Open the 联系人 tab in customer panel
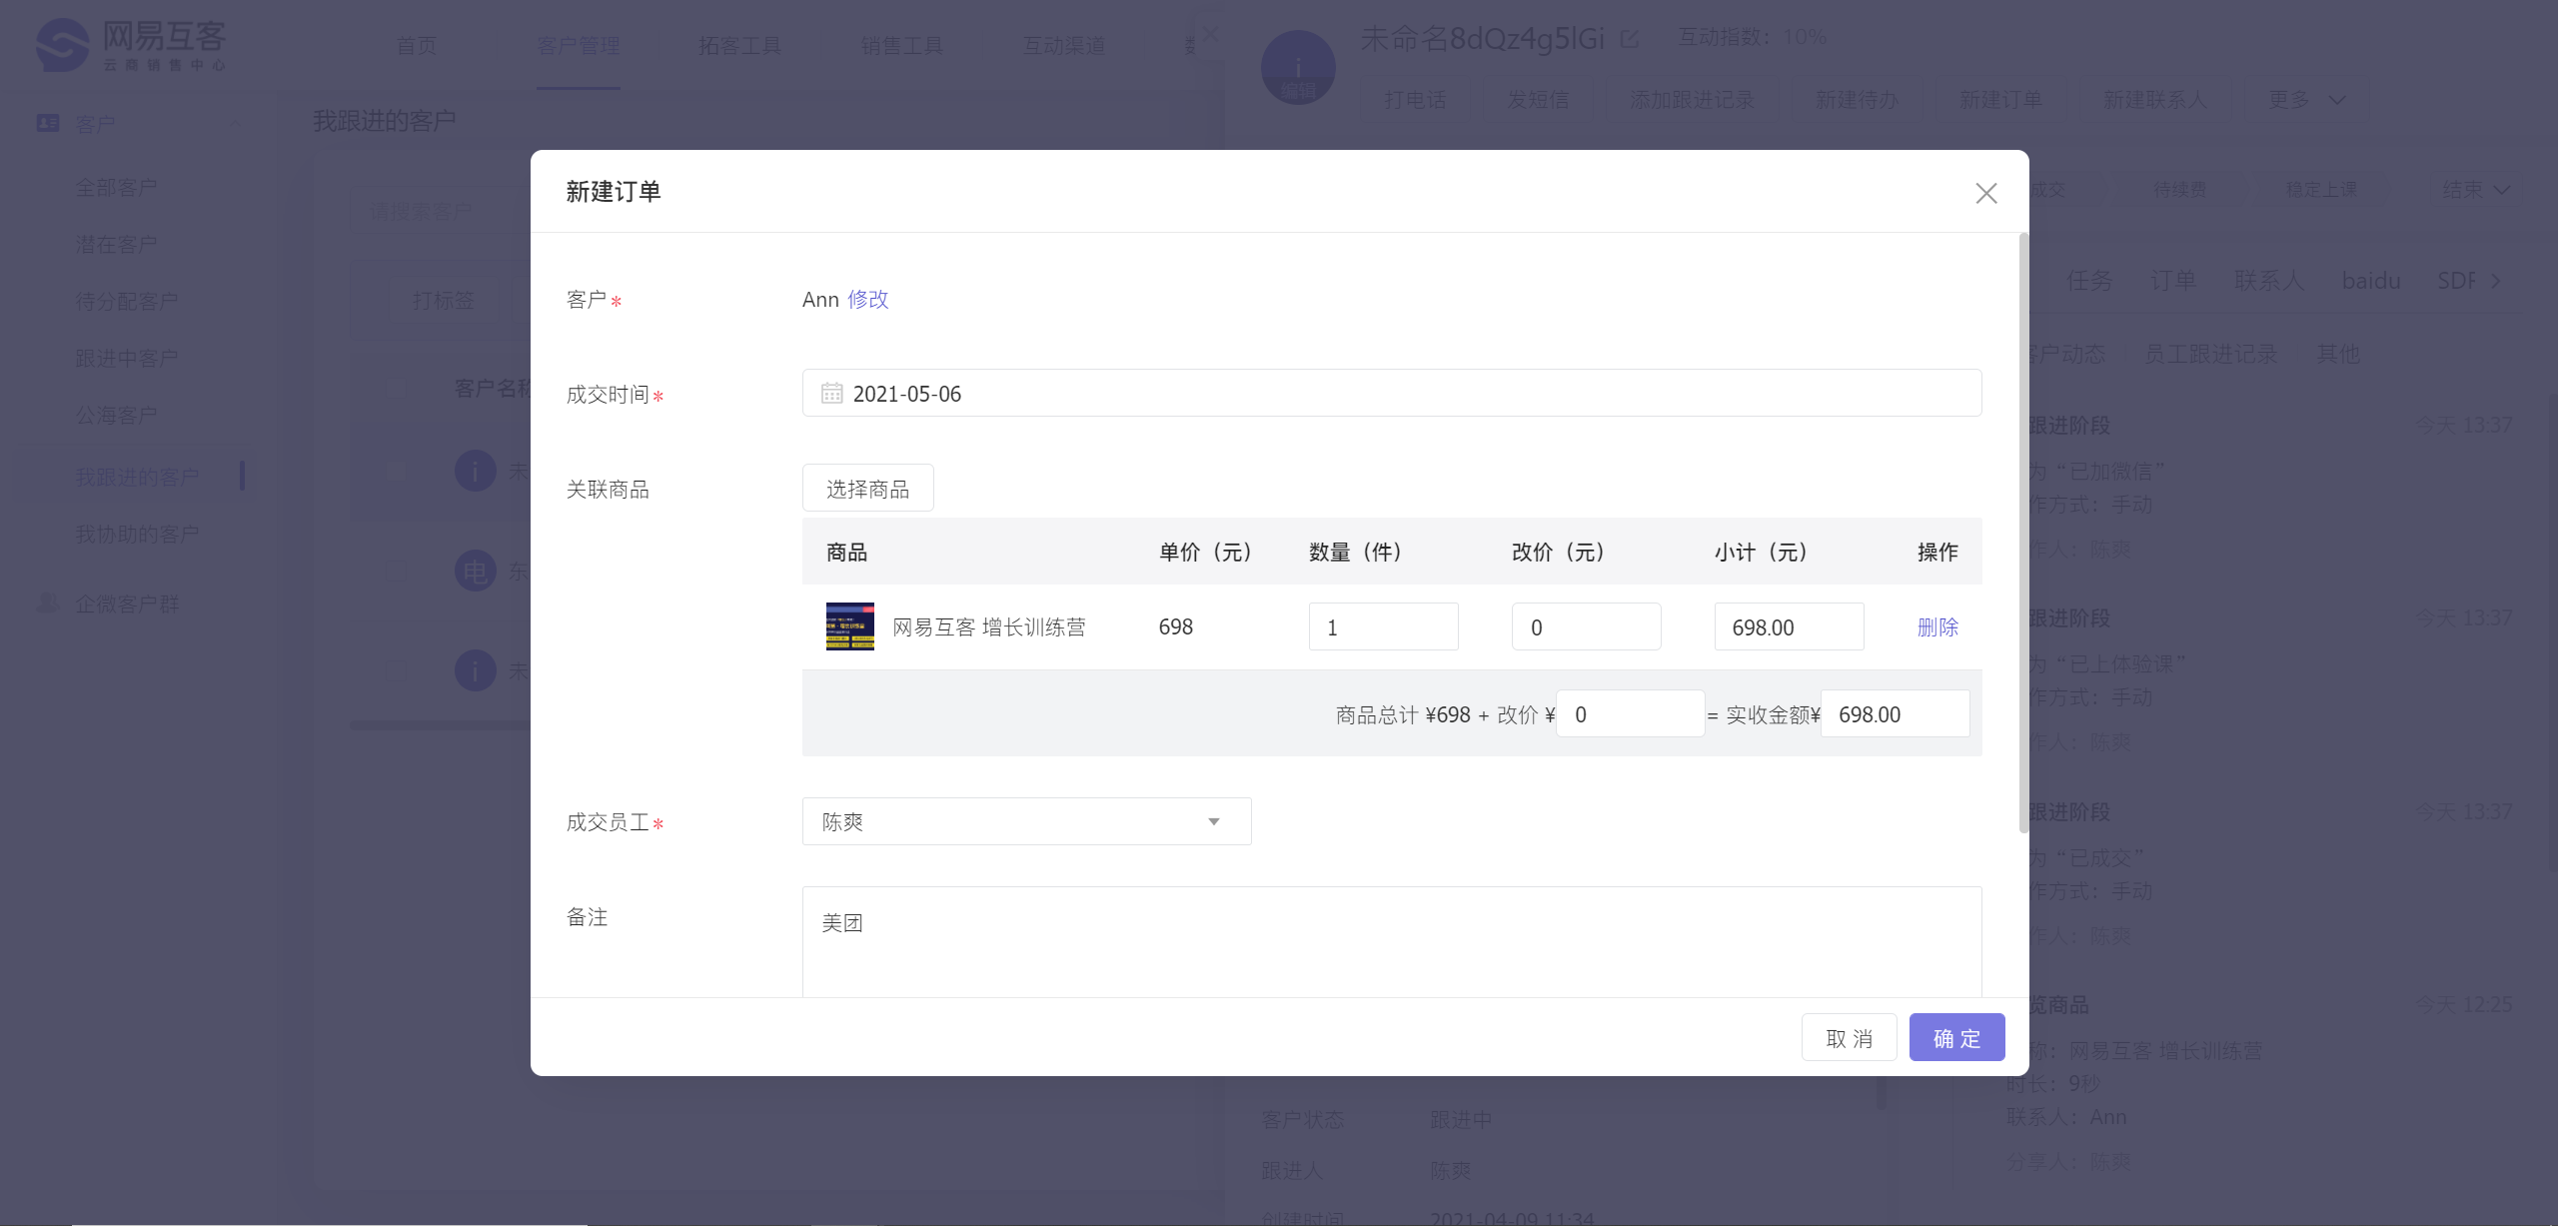Image resolution: width=2558 pixels, height=1226 pixels. (2269, 281)
